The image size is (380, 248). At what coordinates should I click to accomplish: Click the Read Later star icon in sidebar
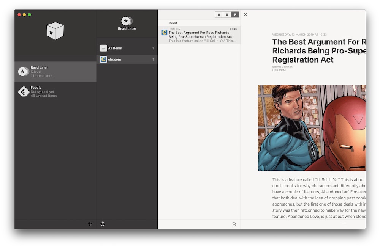pyautogui.click(x=23, y=72)
